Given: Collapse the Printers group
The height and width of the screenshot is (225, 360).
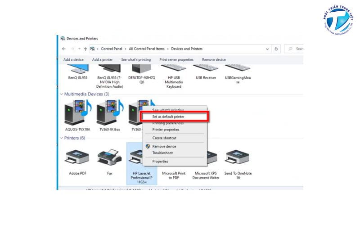Looking at the screenshot, I should tap(61, 138).
